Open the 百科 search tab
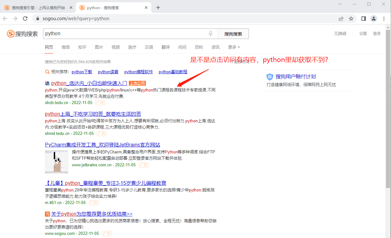The image size is (391, 238). 199,47
